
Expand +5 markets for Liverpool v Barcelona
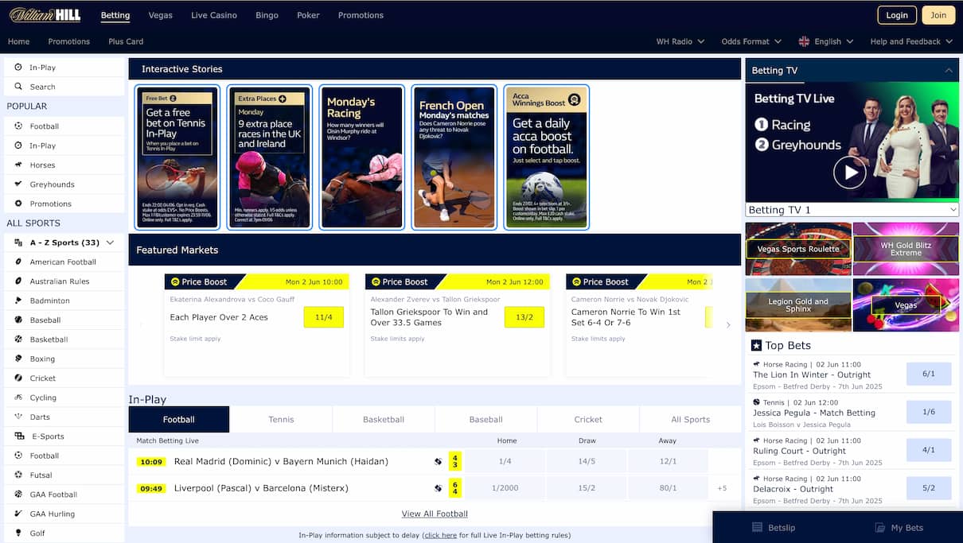click(722, 488)
